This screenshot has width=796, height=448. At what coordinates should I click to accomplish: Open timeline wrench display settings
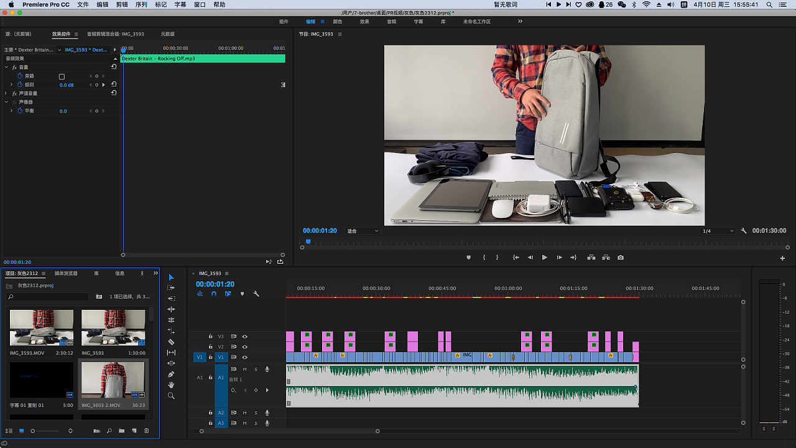click(x=256, y=294)
